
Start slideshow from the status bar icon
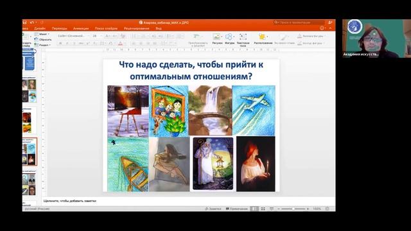[x=272, y=209]
